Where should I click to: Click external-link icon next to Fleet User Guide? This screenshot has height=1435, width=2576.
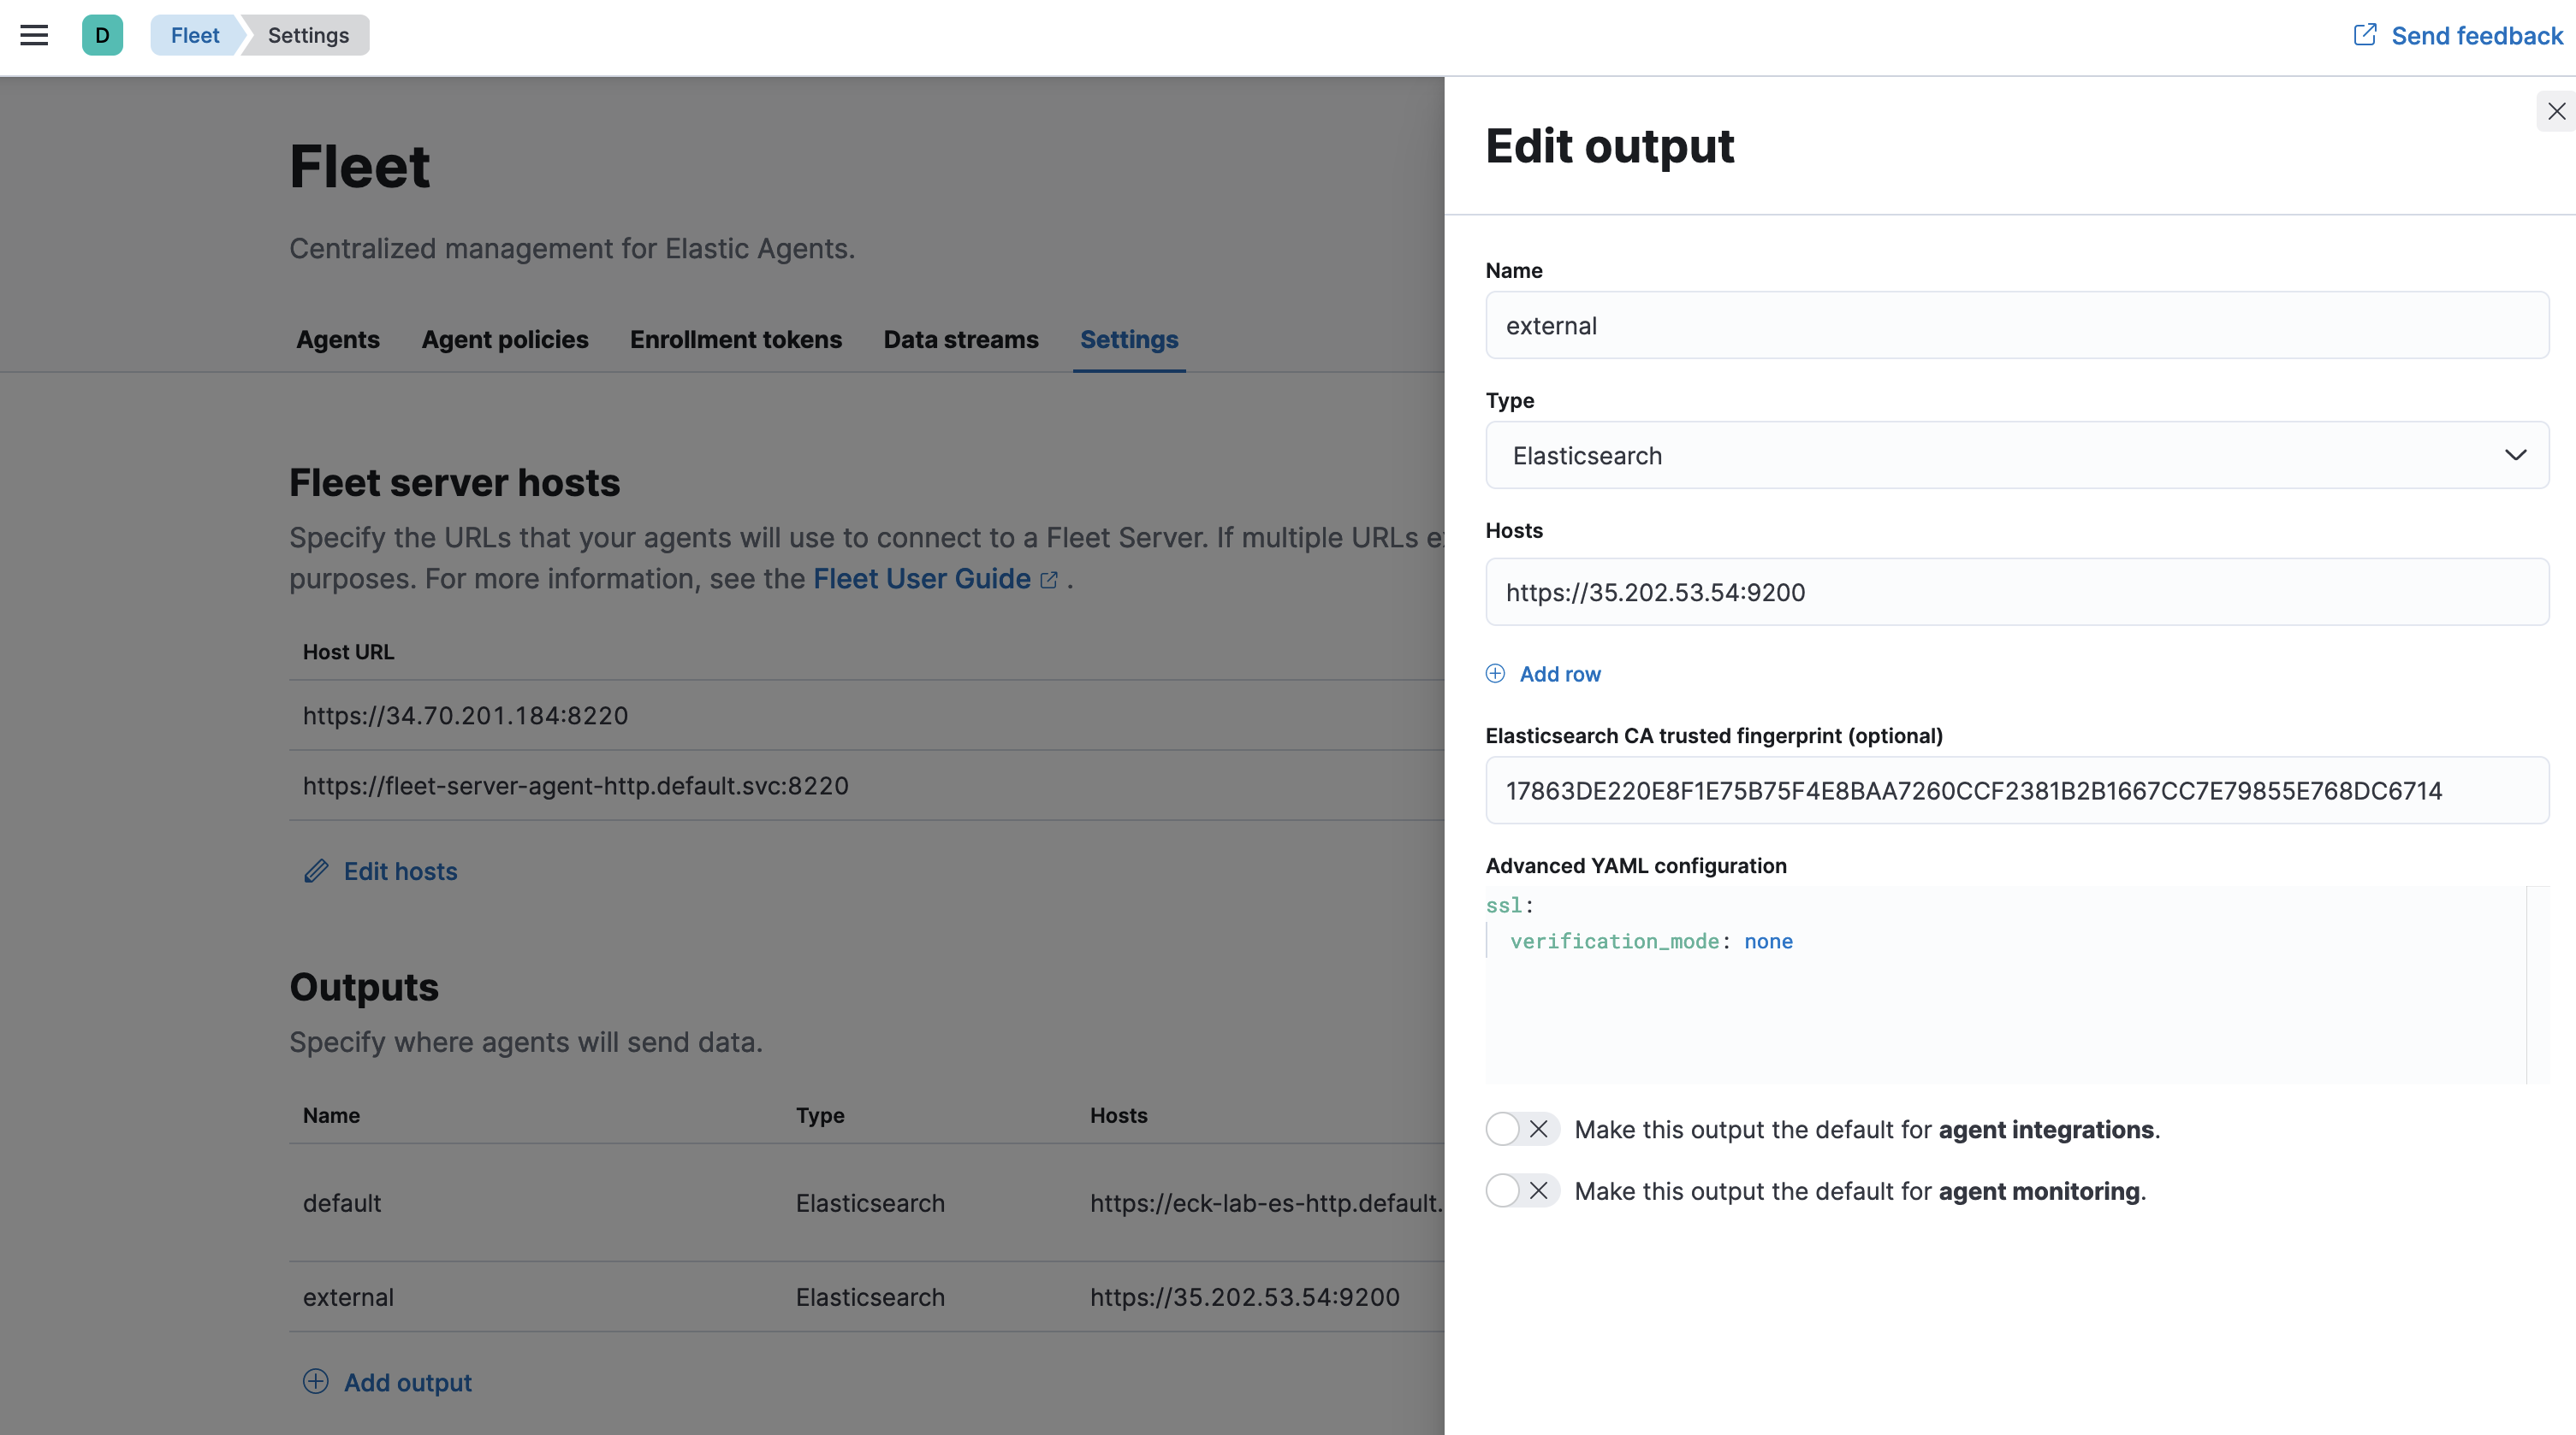pos(1049,580)
